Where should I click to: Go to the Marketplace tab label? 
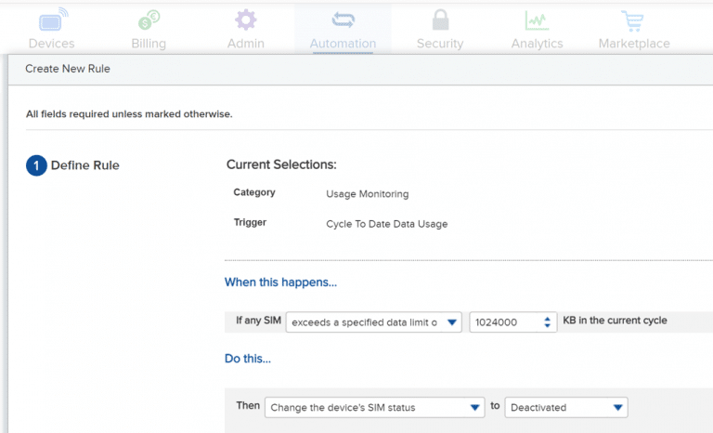click(x=634, y=44)
